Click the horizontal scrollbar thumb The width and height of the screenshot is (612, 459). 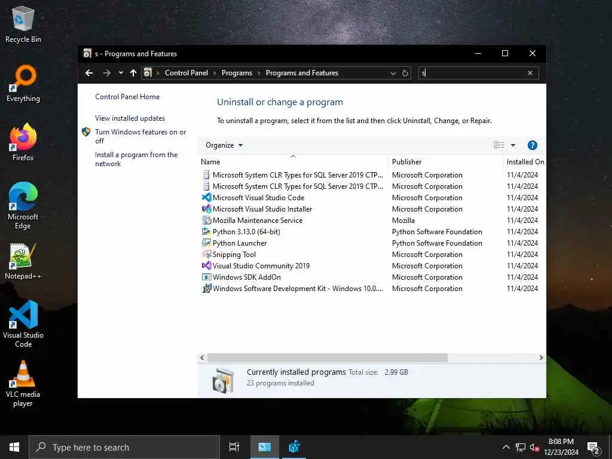click(327, 357)
